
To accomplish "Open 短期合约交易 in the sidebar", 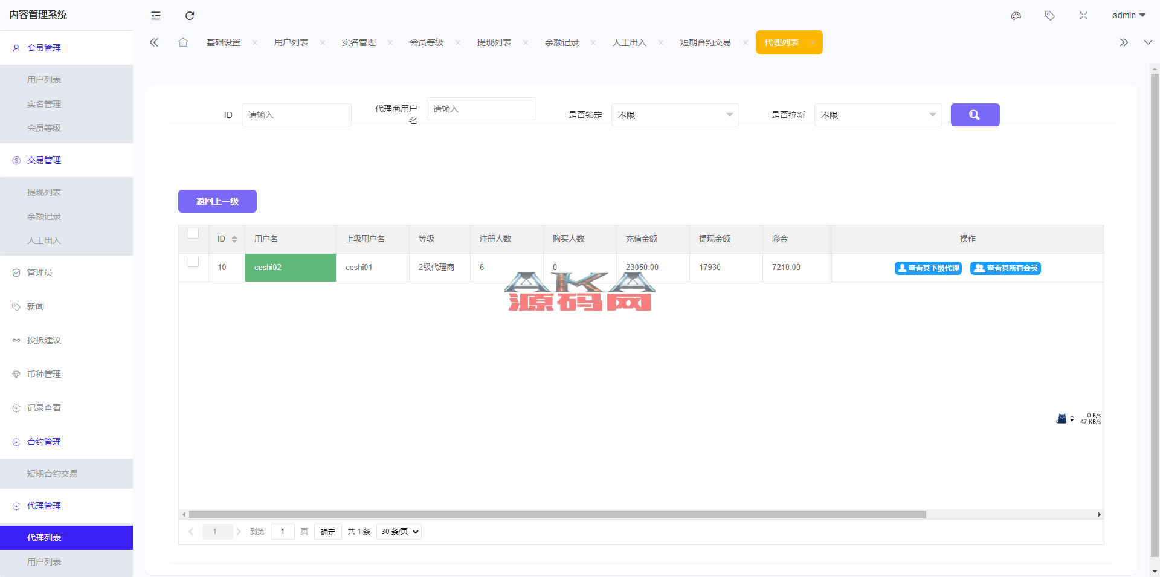I will coord(53,474).
